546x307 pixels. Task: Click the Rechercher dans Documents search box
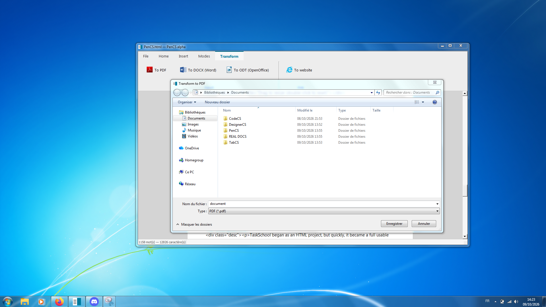(412, 92)
